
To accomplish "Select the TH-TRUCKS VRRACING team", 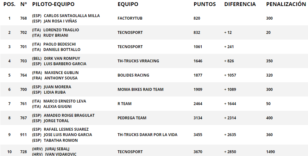I will [x=138, y=61].
